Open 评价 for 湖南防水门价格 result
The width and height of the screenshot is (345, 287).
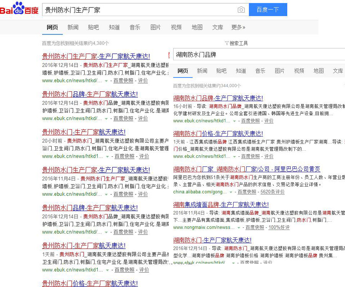click(x=269, y=156)
